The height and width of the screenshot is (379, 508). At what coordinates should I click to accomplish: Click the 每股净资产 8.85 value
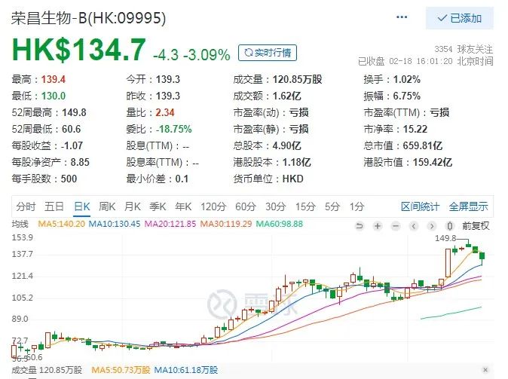(80, 162)
